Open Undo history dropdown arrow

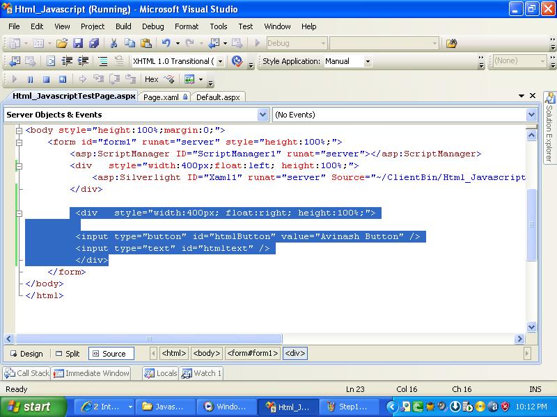(178, 43)
